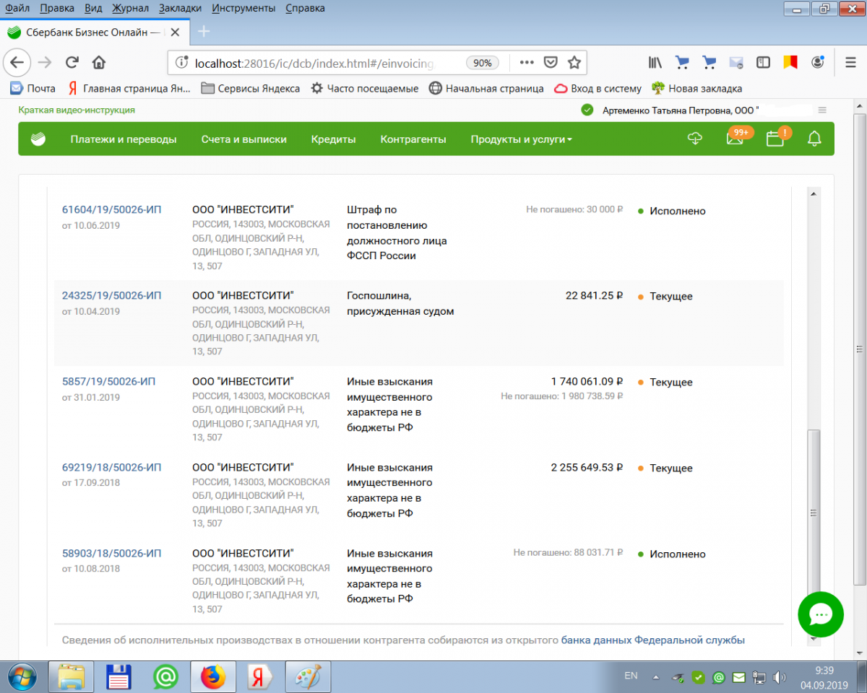Bookmark this page with the star icon
This screenshot has width=867, height=693.
tap(574, 63)
